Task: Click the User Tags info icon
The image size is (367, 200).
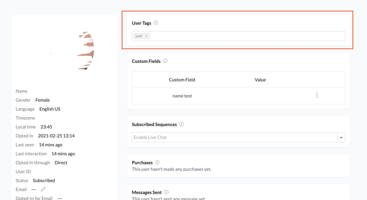Action: click(x=156, y=23)
